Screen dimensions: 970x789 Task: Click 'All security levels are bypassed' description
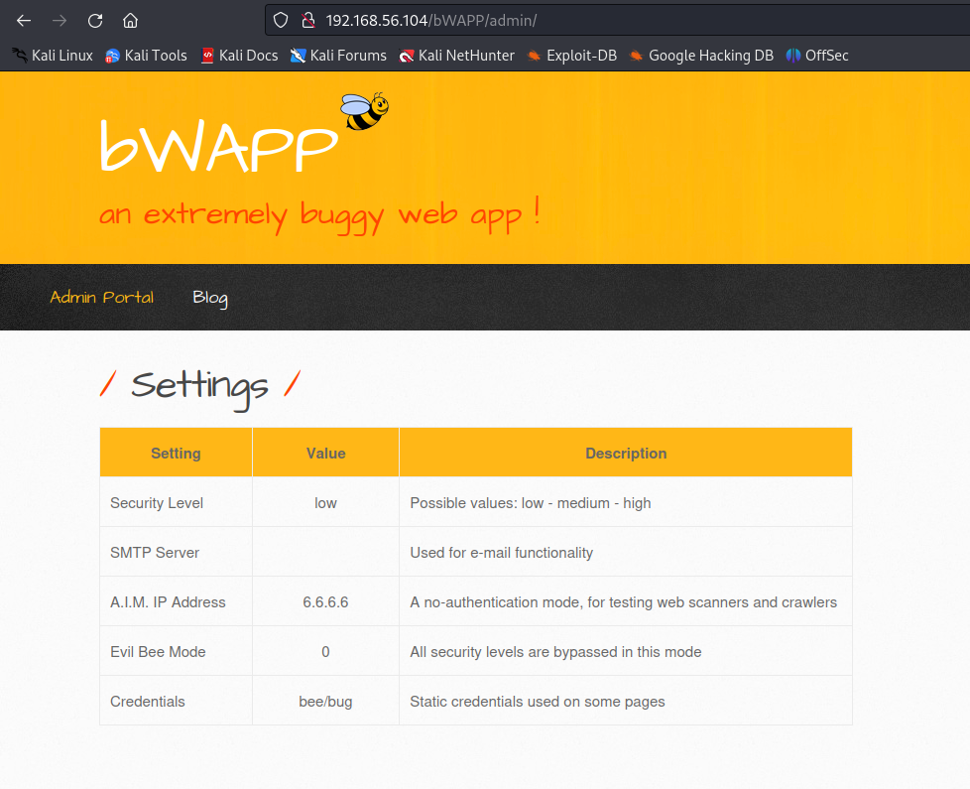coord(555,652)
